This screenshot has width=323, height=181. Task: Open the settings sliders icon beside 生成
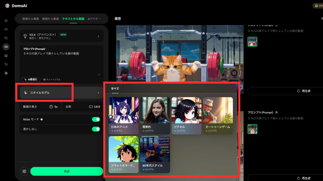24,171
